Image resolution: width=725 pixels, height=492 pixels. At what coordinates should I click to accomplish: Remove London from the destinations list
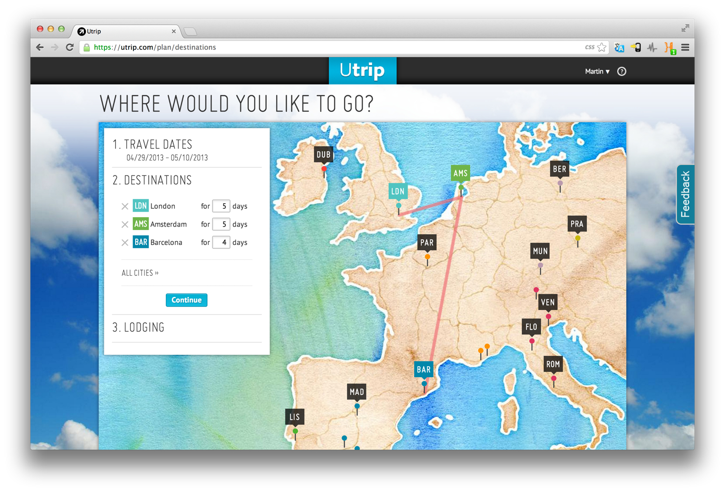tap(125, 206)
